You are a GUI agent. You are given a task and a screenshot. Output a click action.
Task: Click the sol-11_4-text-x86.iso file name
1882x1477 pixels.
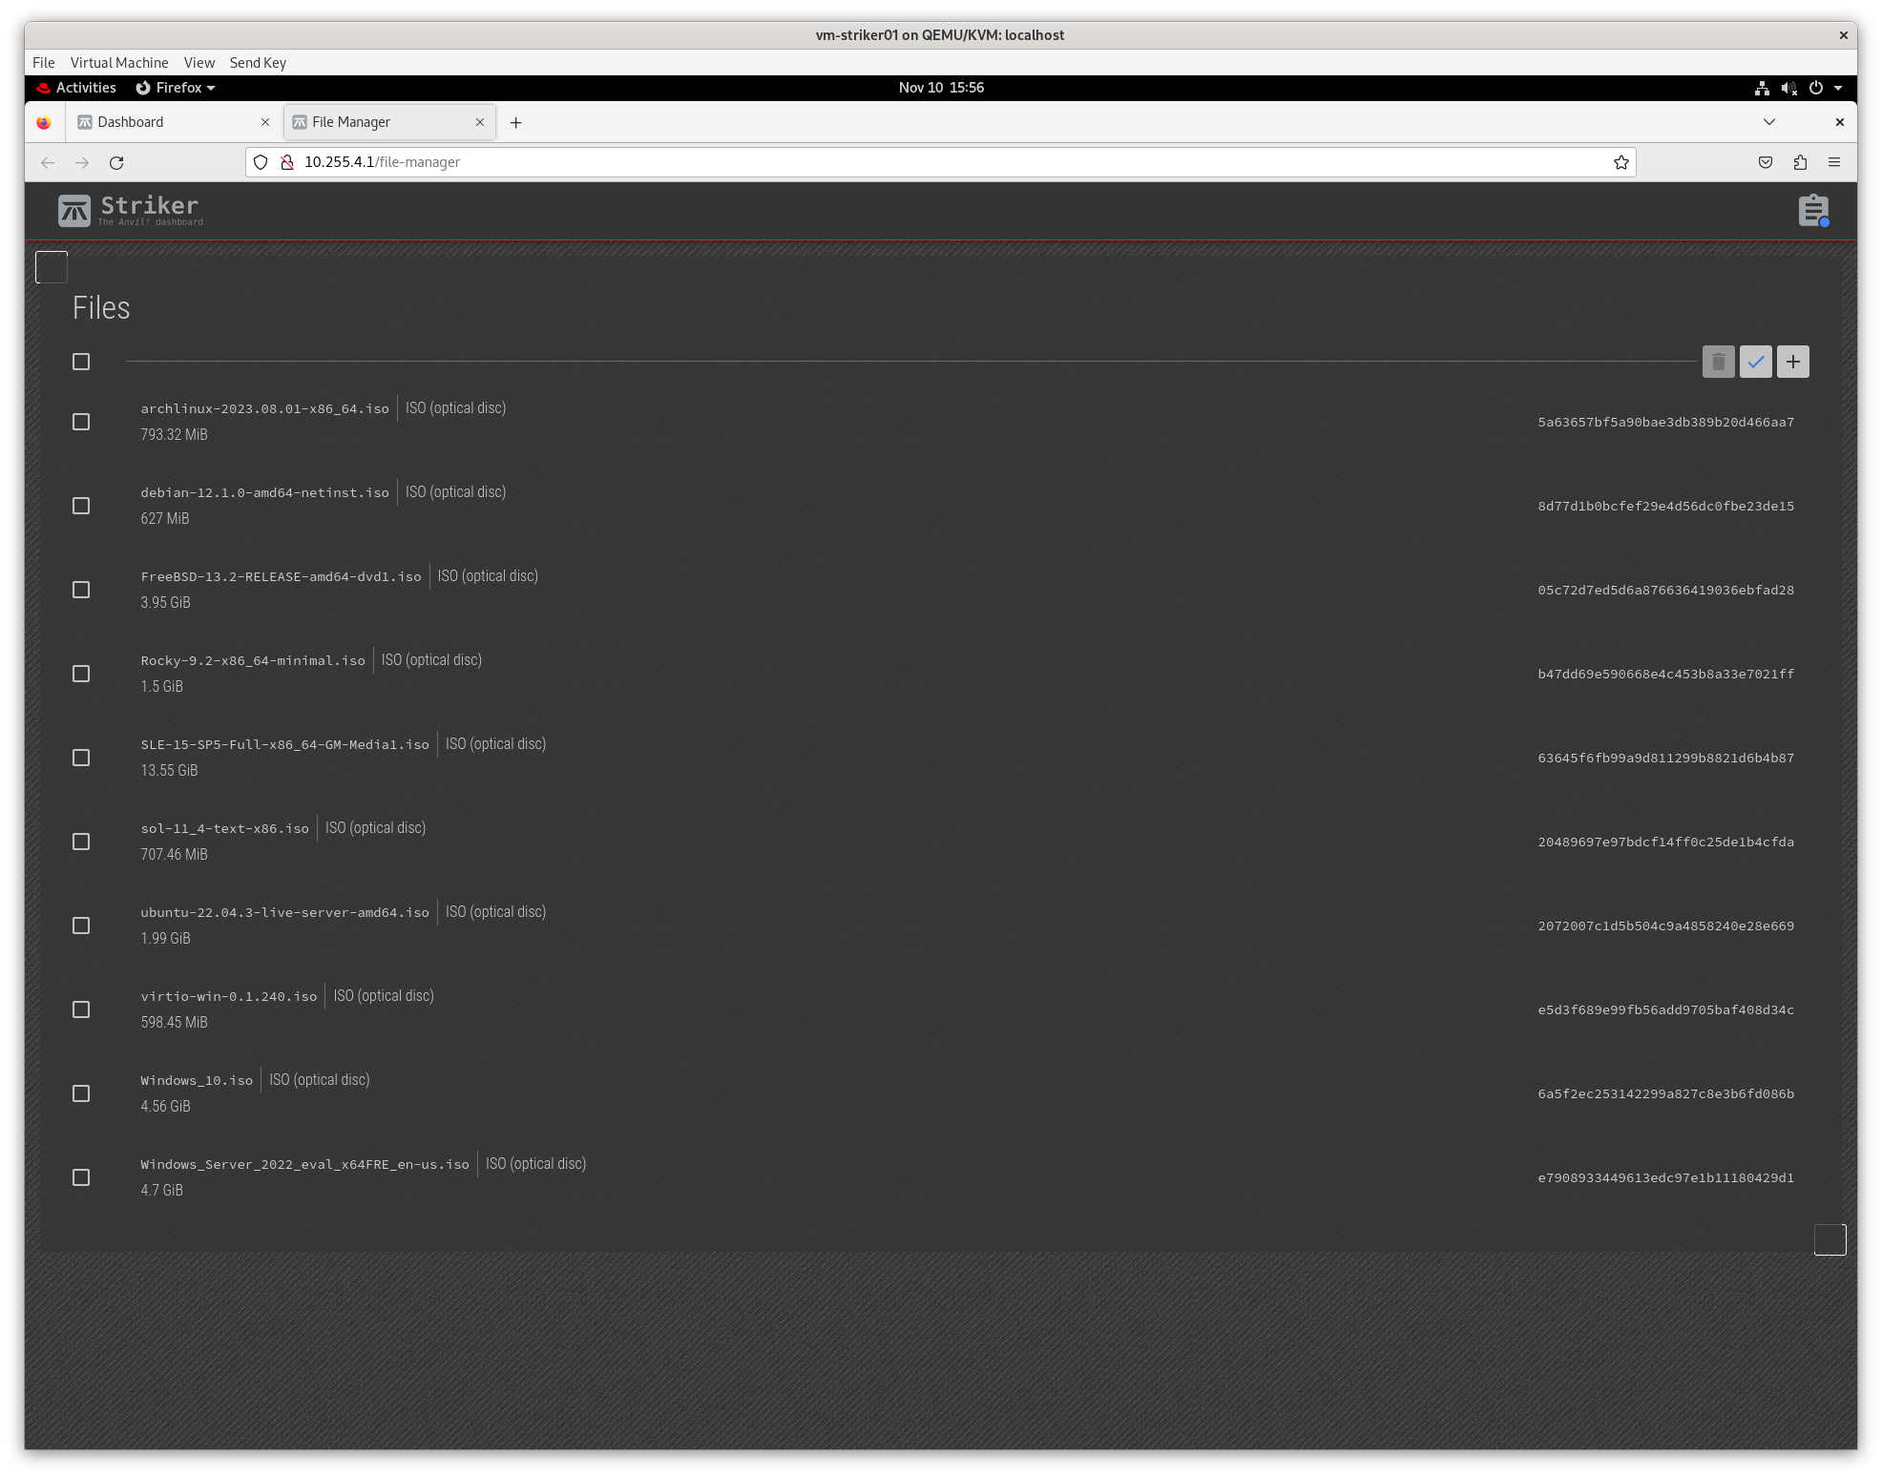pos(225,829)
